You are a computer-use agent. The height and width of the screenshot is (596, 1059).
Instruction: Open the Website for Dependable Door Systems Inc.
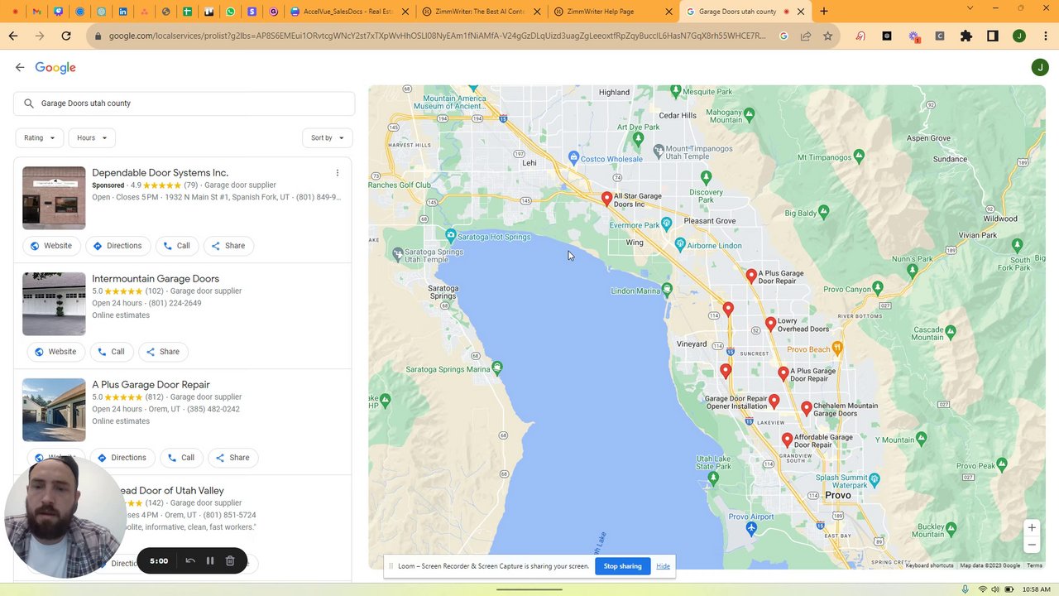(51, 246)
